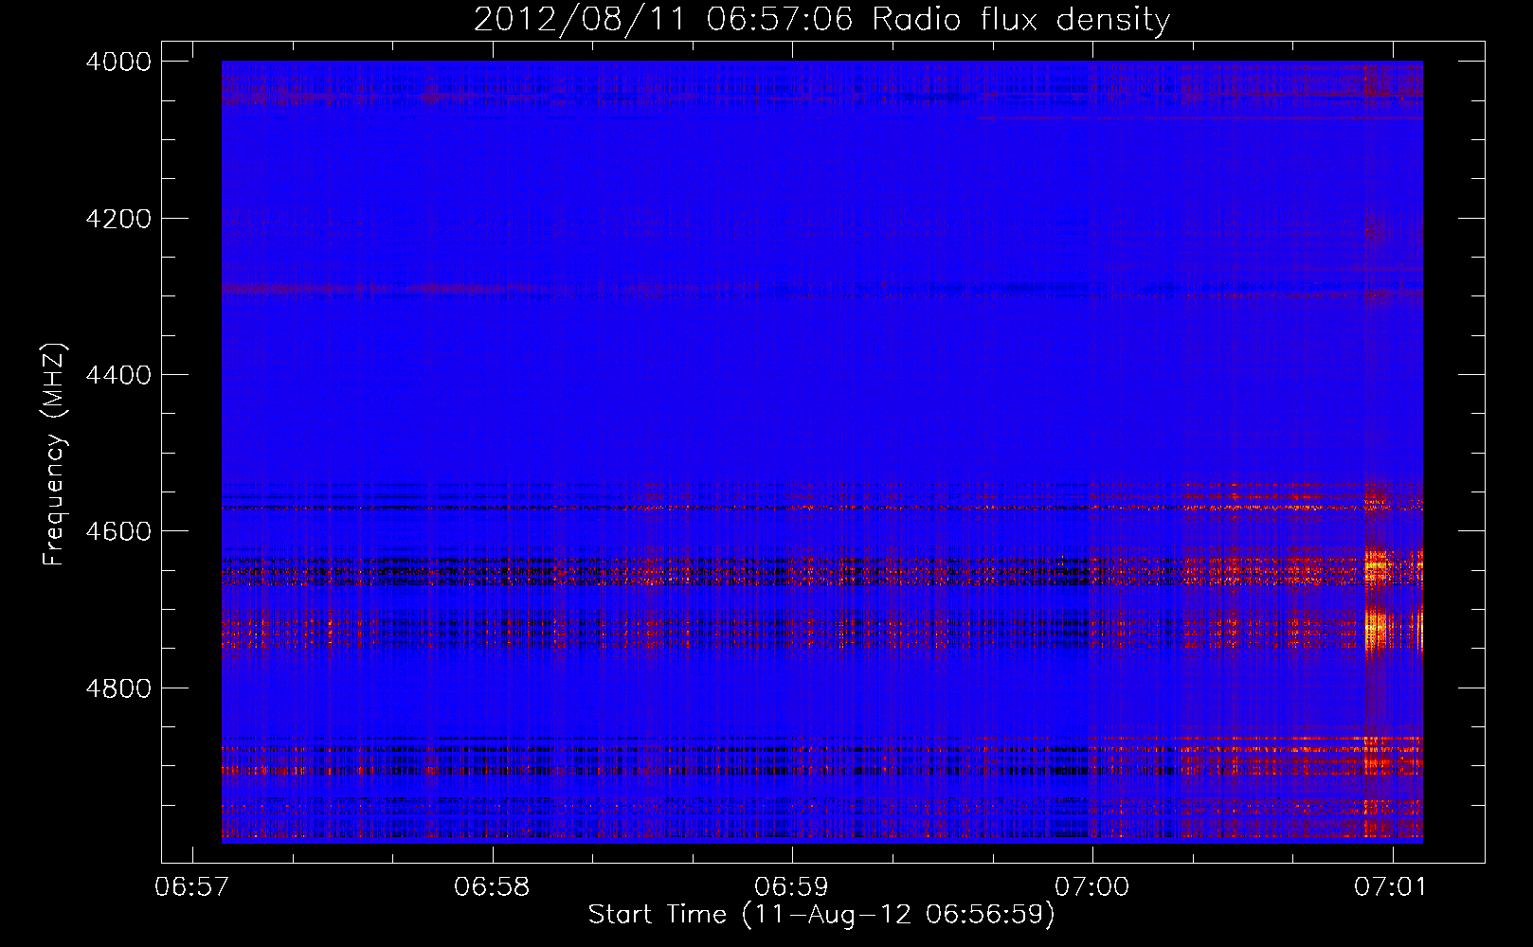Click the "Frequency (MHZ)" y-axis label
Screen dimensions: 1533x947
(x=55, y=455)
